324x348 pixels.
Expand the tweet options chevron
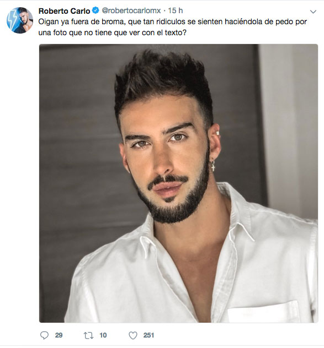(313, 12)
